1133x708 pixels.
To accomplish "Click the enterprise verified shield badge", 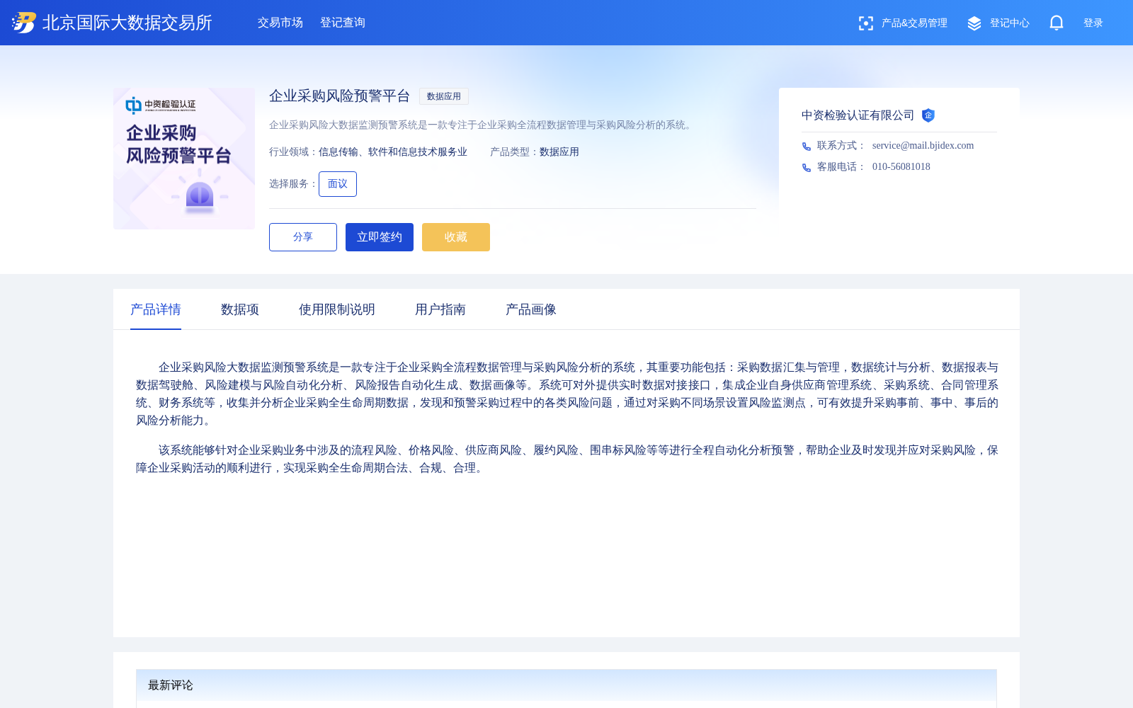I will click(x=928, y=115).
